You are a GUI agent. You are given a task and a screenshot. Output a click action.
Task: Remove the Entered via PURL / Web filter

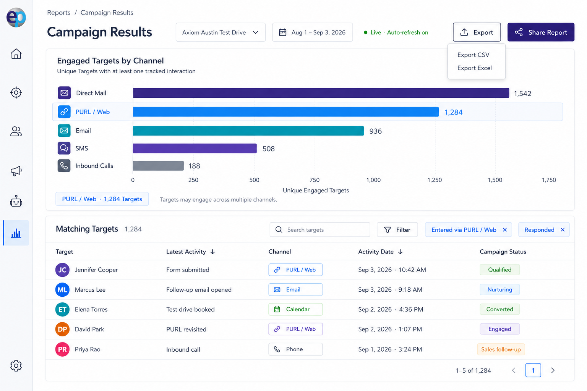(x=505, y=229)
